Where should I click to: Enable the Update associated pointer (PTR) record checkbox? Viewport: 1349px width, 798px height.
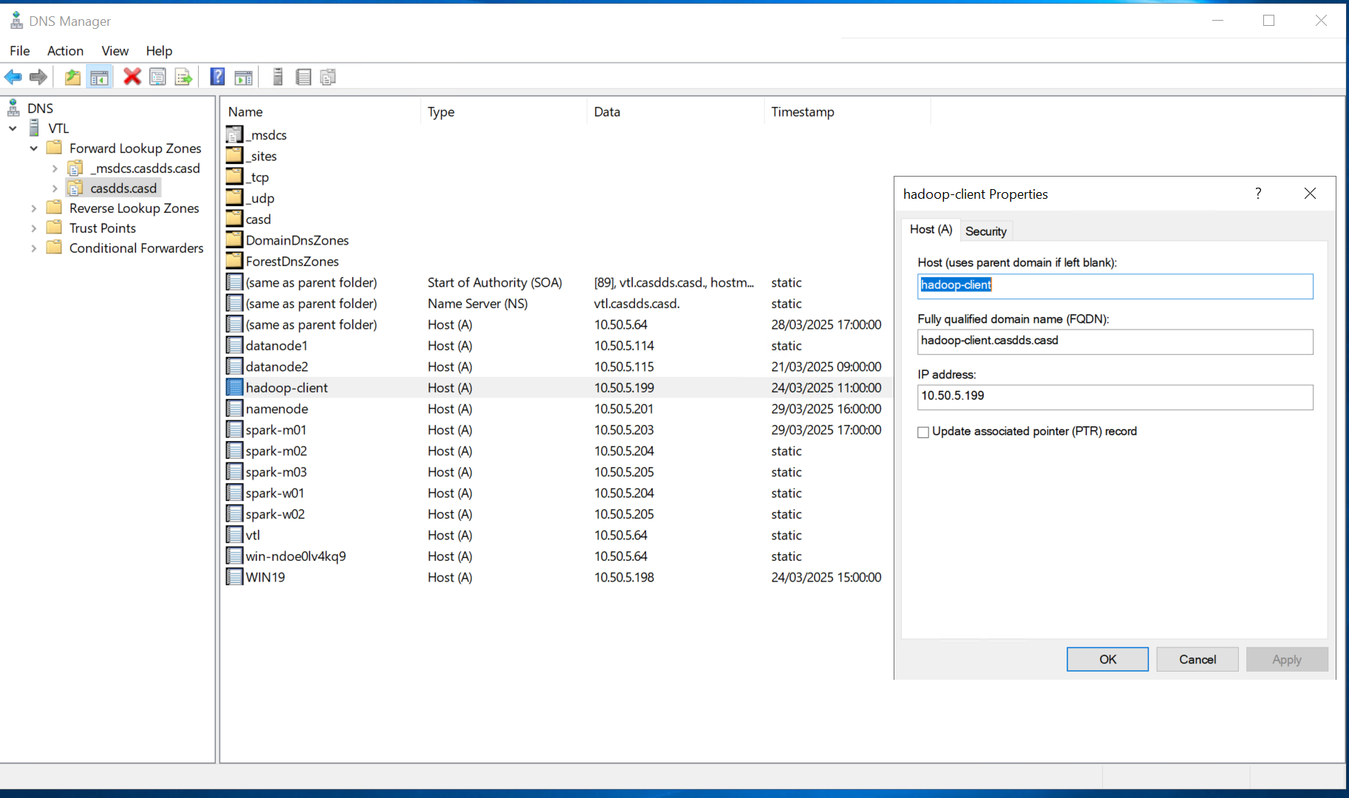click(x=922, y=432)
